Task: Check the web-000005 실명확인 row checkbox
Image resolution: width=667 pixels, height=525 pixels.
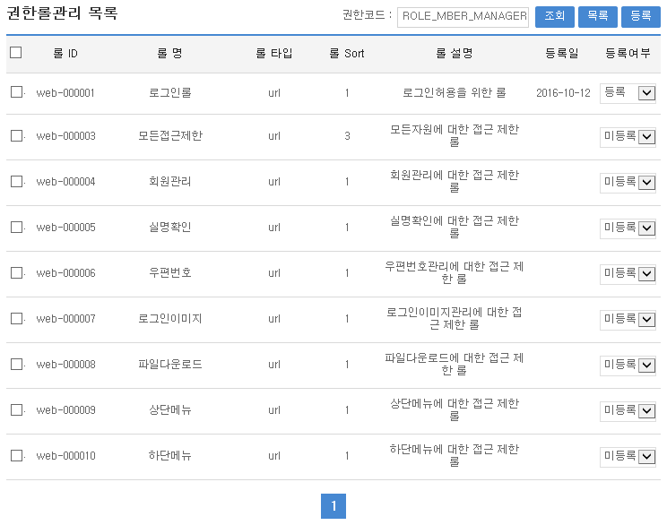Action: 16,228
